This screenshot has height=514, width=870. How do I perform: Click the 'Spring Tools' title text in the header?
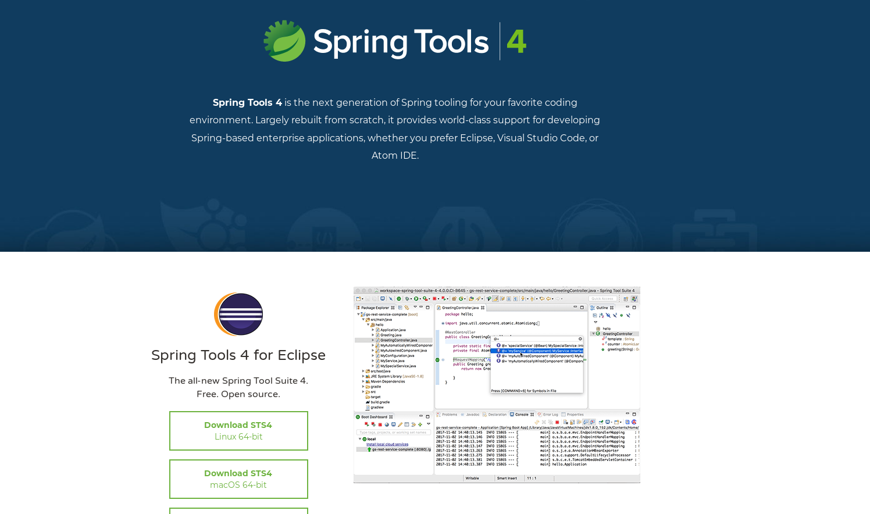(x=401, y=42)
